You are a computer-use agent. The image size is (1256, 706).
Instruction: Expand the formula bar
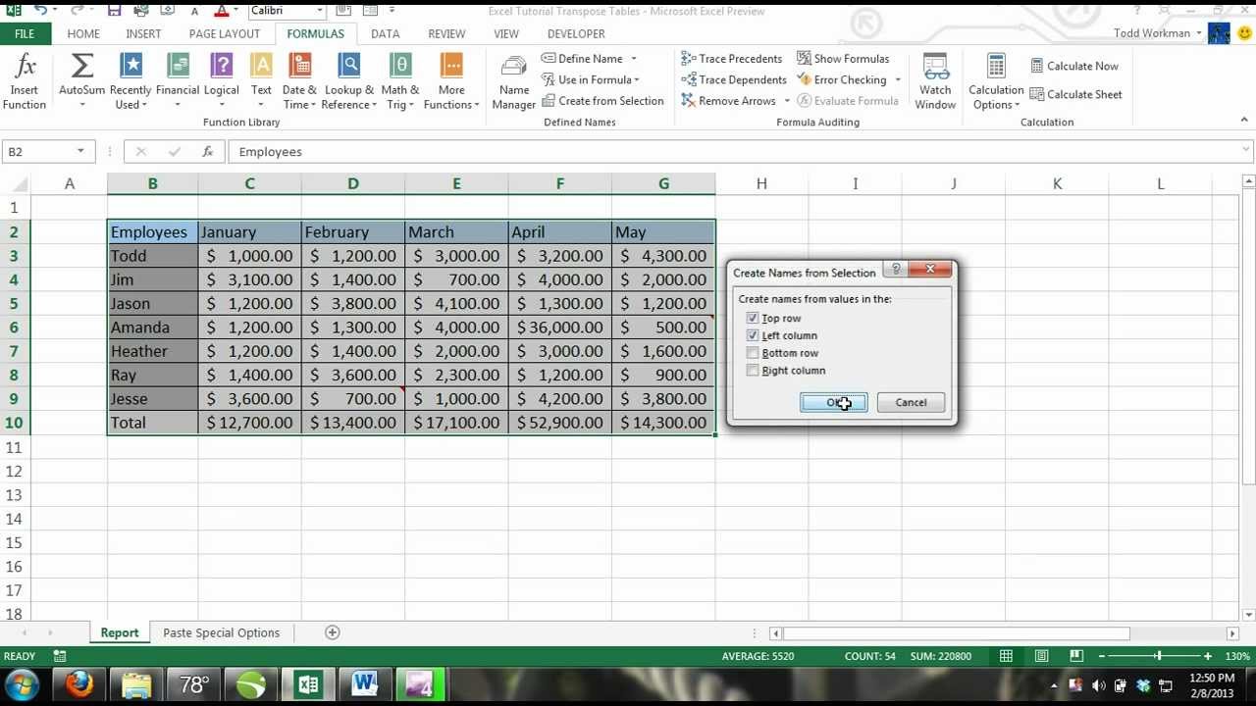(x=1246, y=151)
